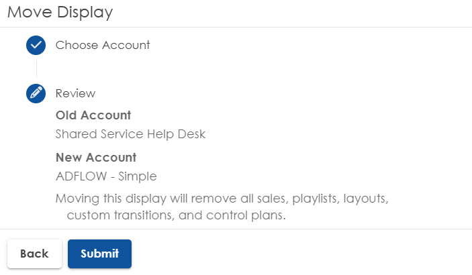472x275 pixels.
Task: Select the ADFLOW - Simple account name
Action: click(x=106, y=176)
